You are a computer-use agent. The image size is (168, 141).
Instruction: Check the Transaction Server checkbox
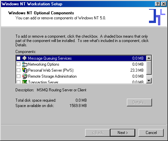pos(18,82)
